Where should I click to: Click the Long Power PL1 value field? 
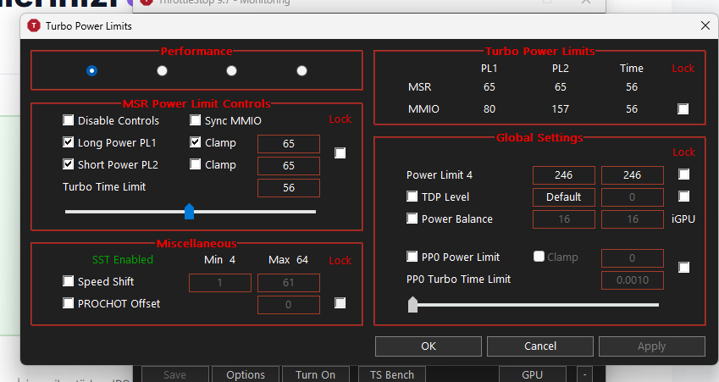289,143
